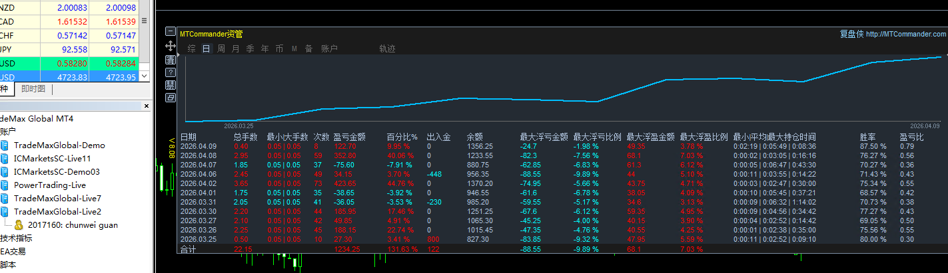948x273 pixels.
Task: Click the 1.61532 bid price cell
Action: 65,21
